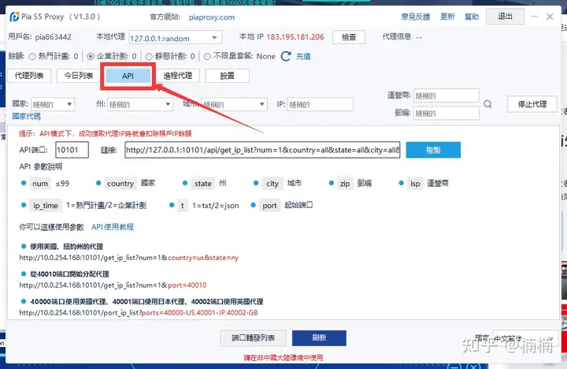Image resolution: width=567 pixels, height=369 pixels.
Task: Click the username pia863442 text
Action: (x=54, y=37)
